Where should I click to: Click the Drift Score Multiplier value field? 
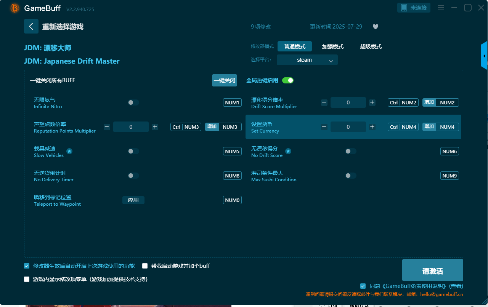(x=348, y=102)
